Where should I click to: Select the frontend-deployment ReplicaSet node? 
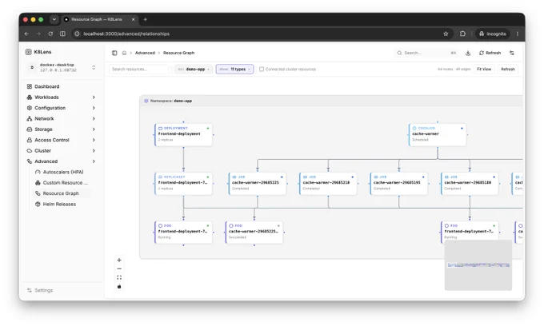coord(183,184)
